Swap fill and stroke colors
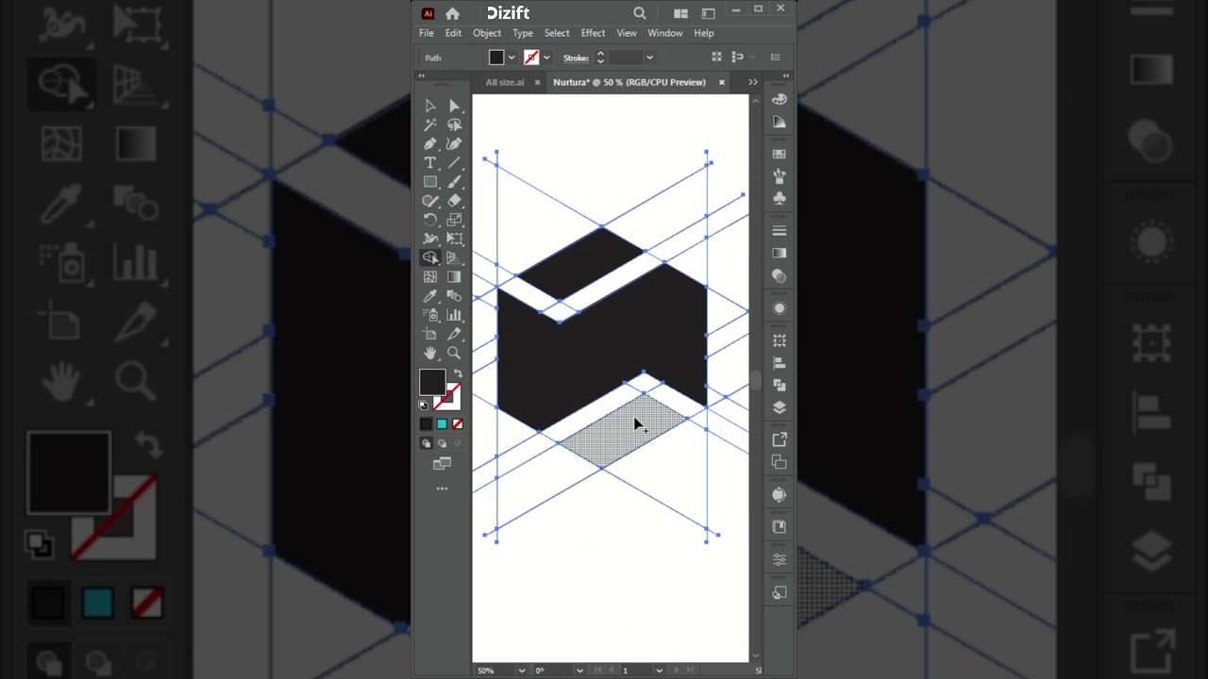The height and width of the screenshot is (679, 1208). click(x=458, y=373)
